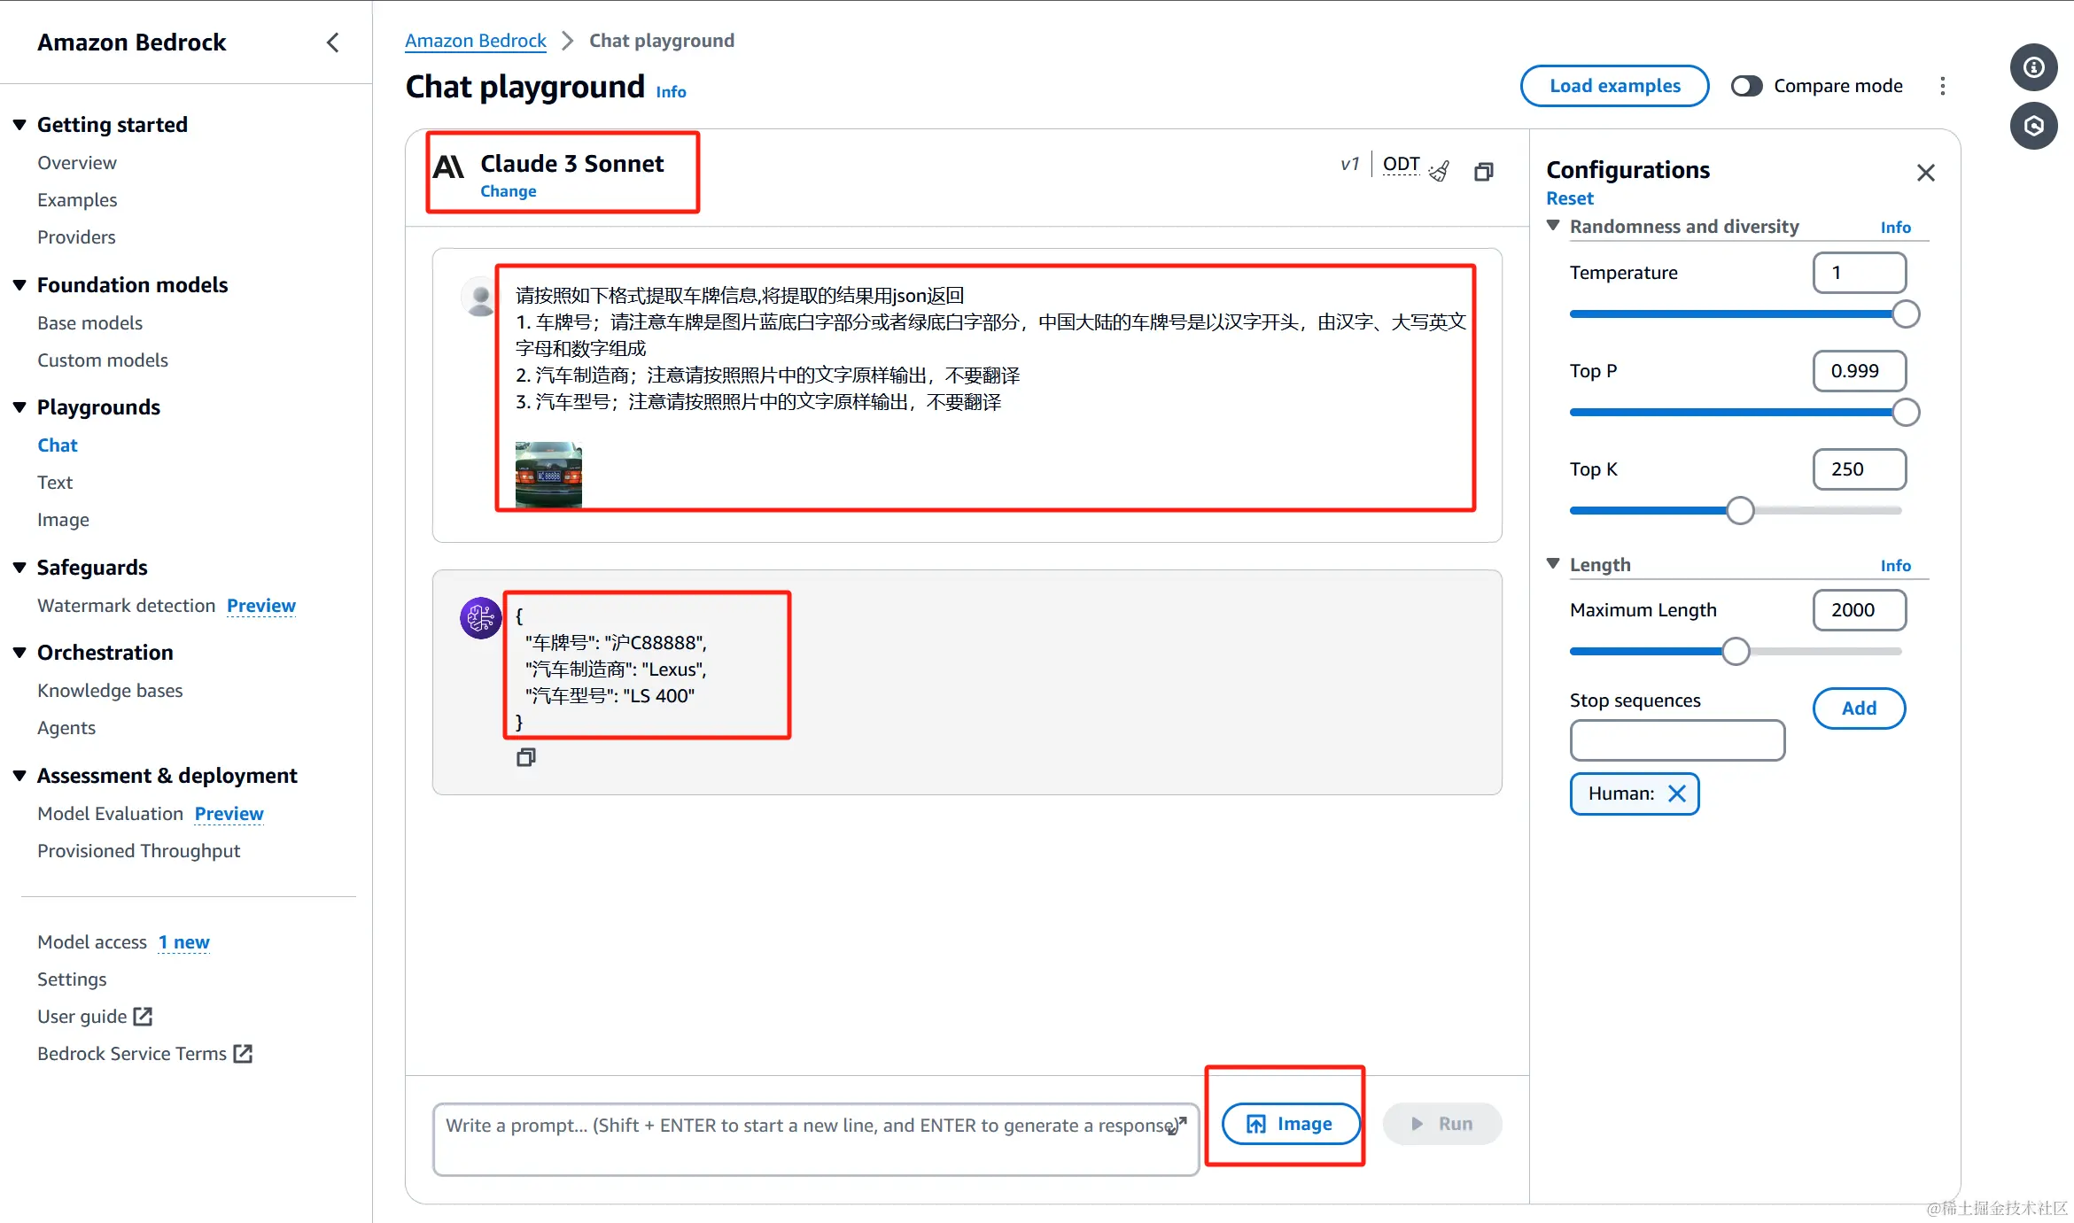This screenshot has width=2074, height=1223.
Task: Open the three-dot options menu
Action: [1943, 86]
